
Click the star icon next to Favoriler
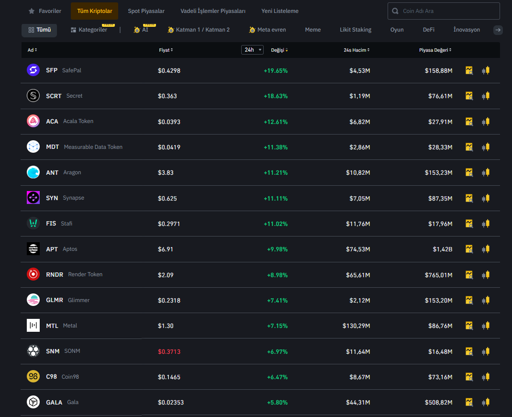tap(32, 11)
